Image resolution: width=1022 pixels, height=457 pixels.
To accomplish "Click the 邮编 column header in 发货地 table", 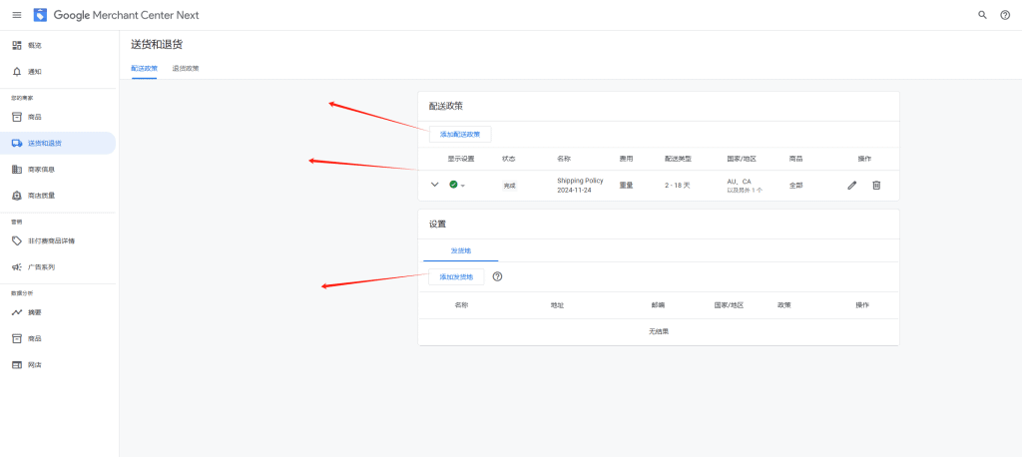I will pos(658,305).
